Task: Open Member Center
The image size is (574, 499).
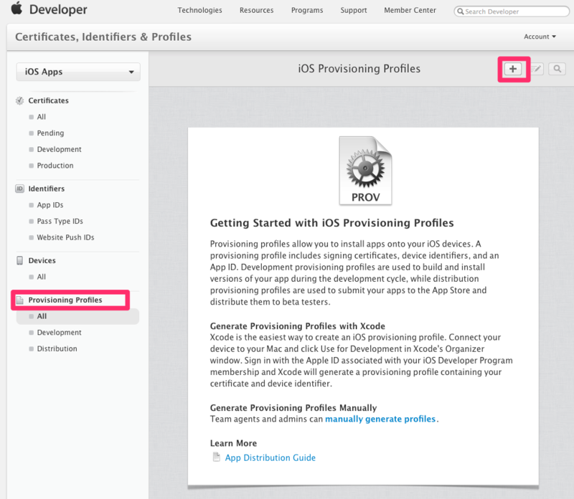Action: coord(410,10)
